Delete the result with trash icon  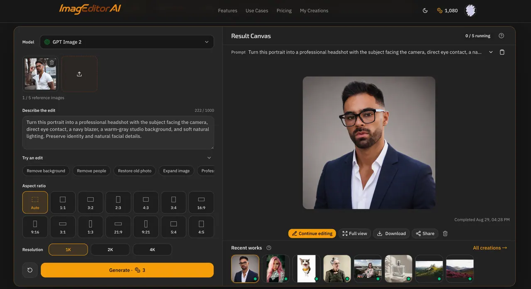pos(445,234)
